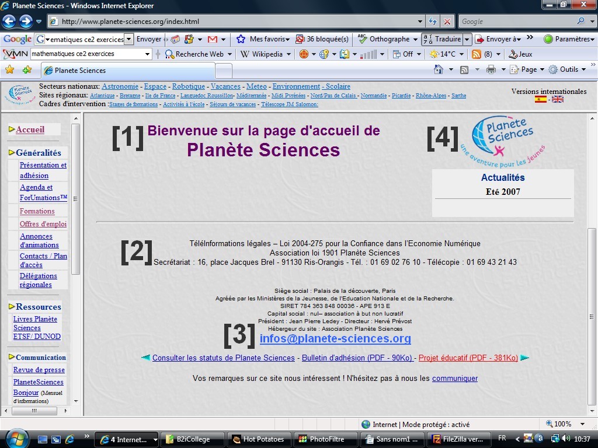Open Envoyer à in the Google toolbar
Screen dimensions: 598x448
498,39
